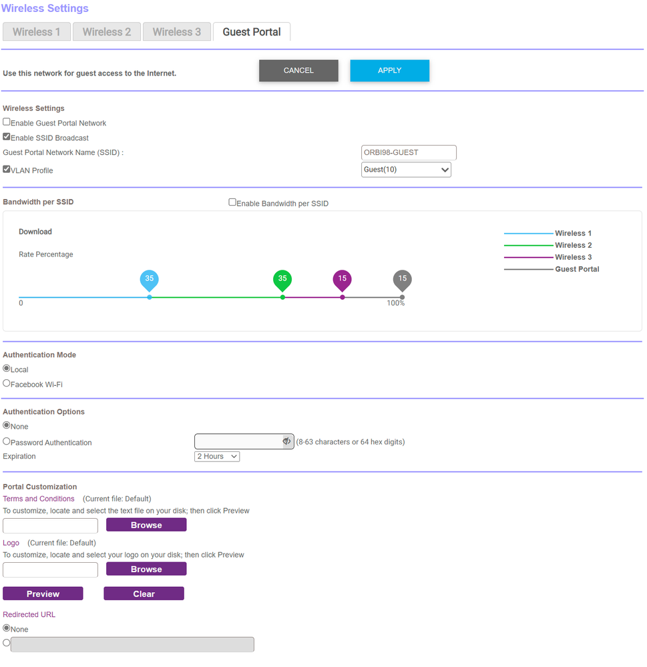Uncheck Enable SSID Broadcast
647x667 pixels.
pyautogui.click(x=7, y=137)
